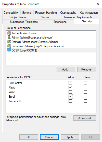Tick Deny checkbox for Write

click(x=85, y=92)
